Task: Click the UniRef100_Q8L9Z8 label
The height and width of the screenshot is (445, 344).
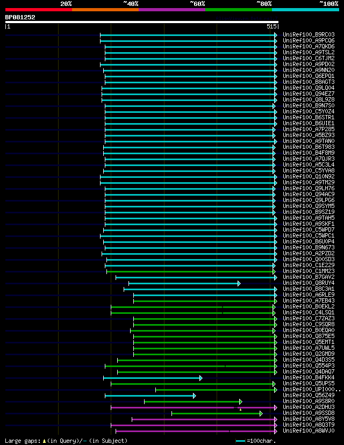Action: tap(309, 99)
